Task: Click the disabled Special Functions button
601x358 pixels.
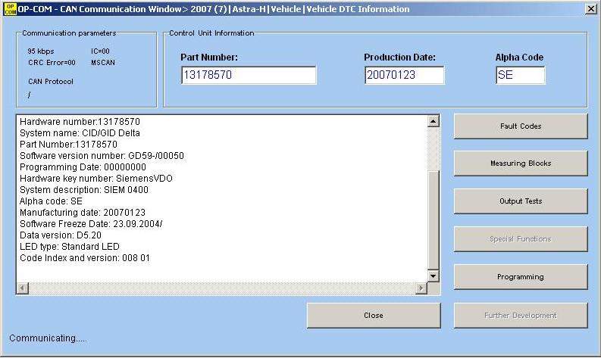Action: [x=521, y=239]
